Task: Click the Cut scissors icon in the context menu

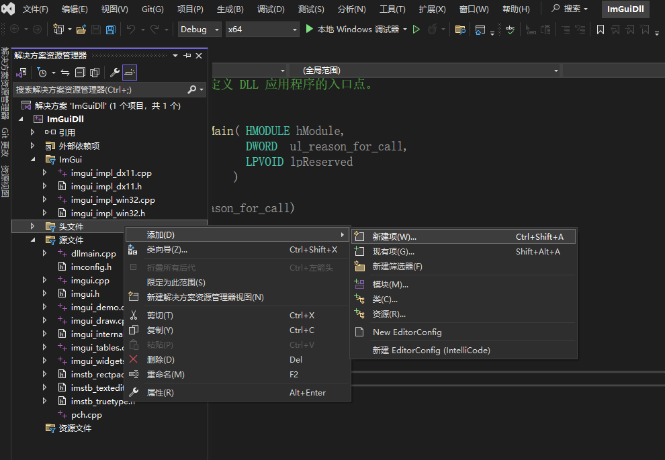Action: [x=134, y=315]
